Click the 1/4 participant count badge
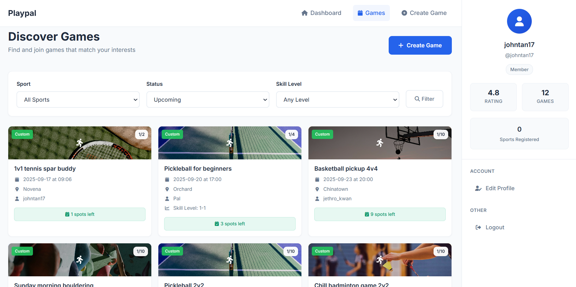The width and height of the screenshot is (576, 287). (x=291, y=134)
